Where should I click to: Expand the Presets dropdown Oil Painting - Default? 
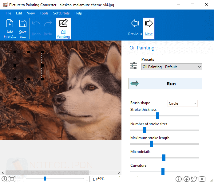172,67
